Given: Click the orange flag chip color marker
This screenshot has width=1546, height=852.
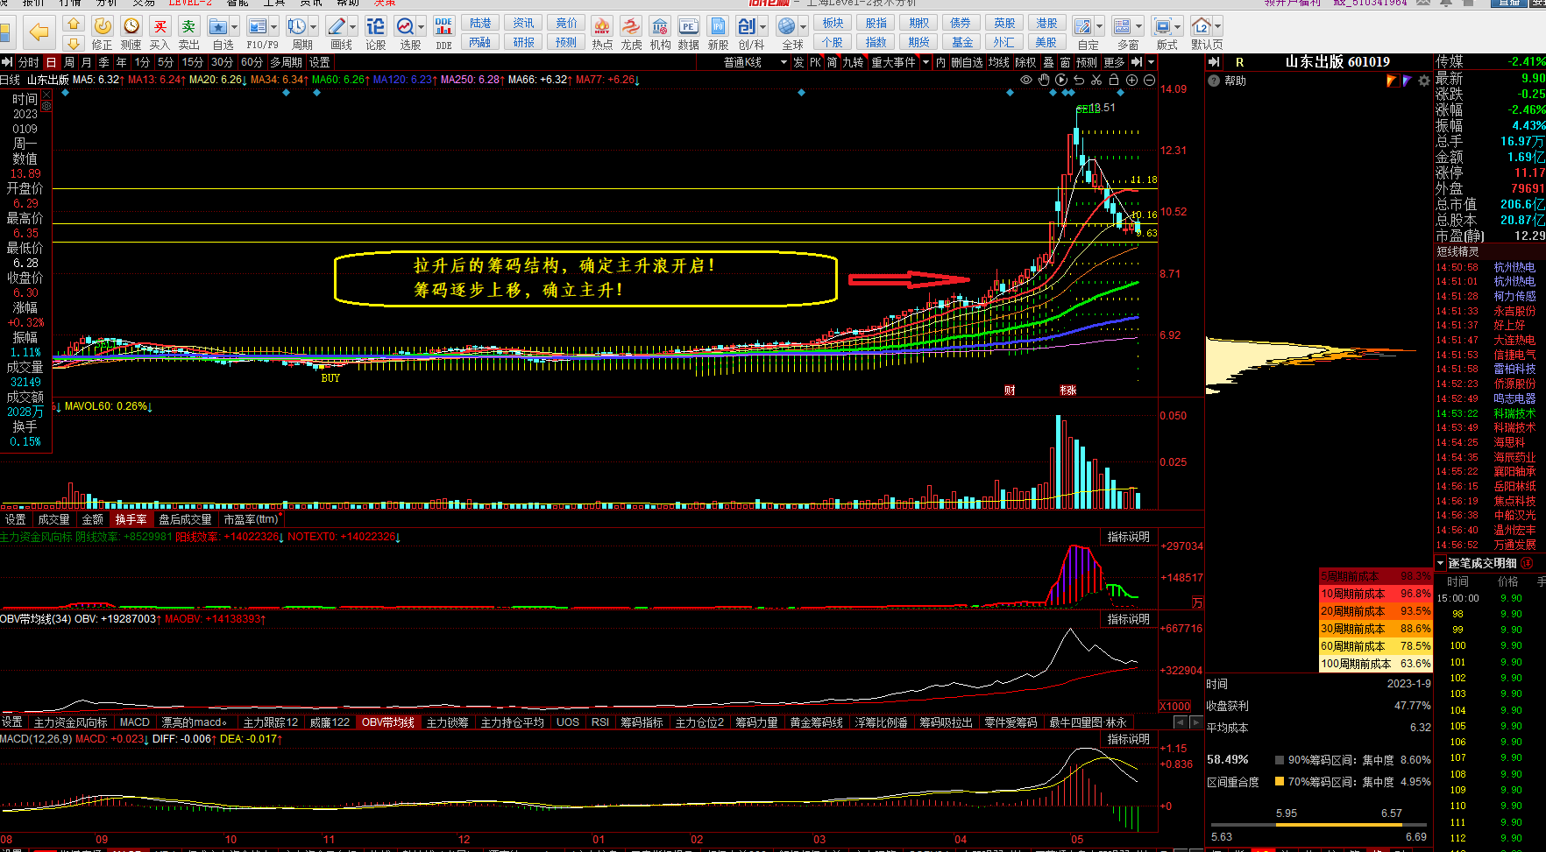Looking at the screenshot, I should 1392,81.
